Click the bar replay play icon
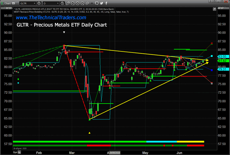 coord(77,3)
